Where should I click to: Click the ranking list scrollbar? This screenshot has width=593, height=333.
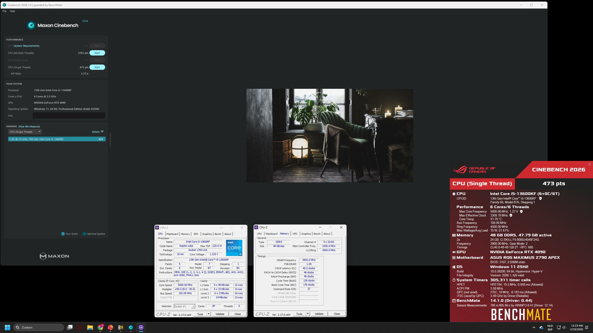point(110,140)
